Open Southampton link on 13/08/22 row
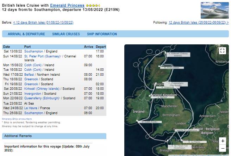 [33, 51]
